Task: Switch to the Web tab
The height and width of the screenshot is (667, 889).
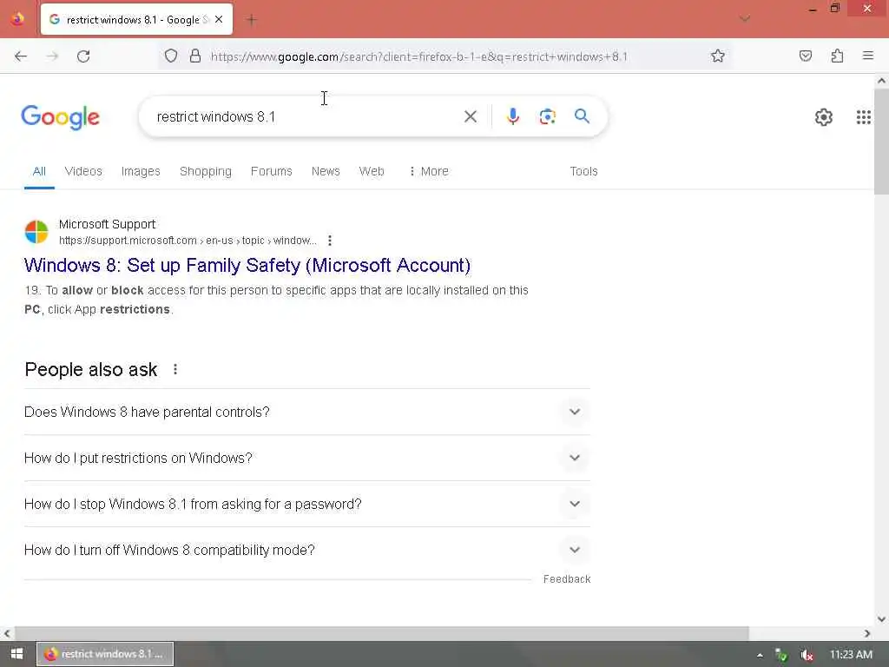Action: pos(372,171)
